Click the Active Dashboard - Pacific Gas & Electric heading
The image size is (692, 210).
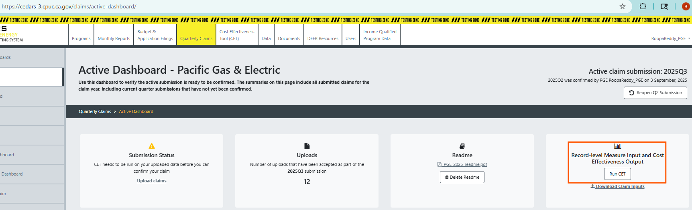(x=179, y=70)
